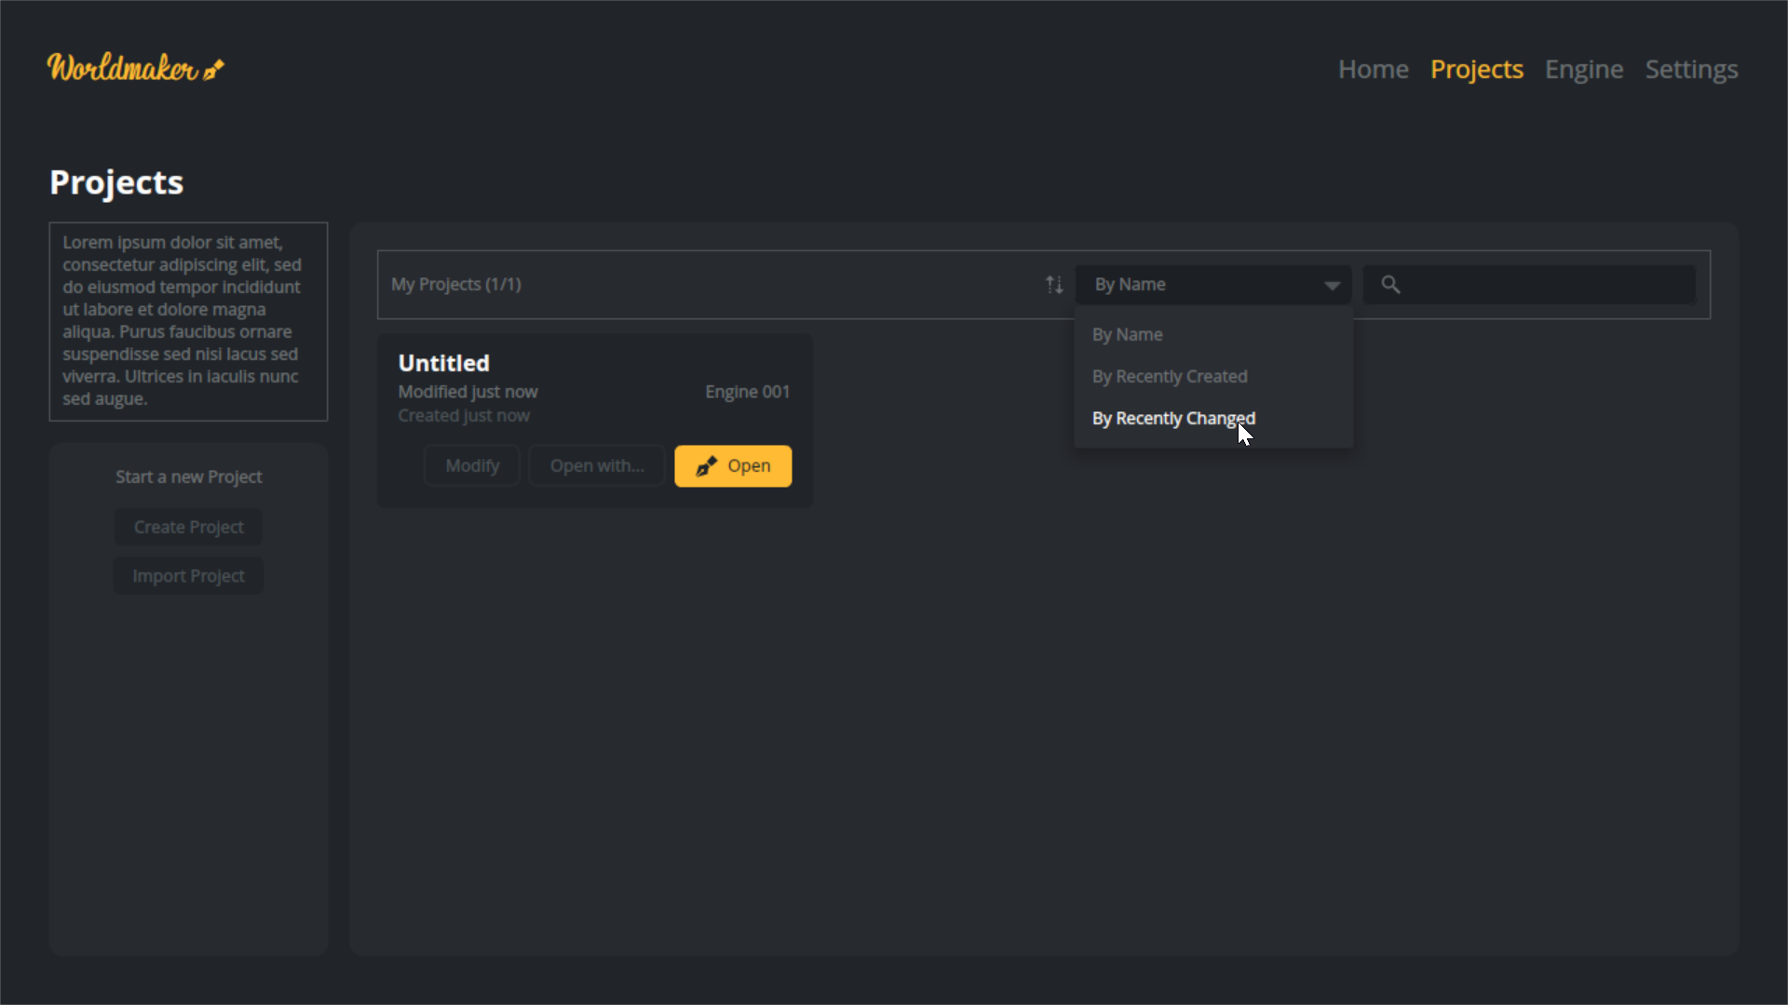Focus the project search field

click(x=1529, y=285)
